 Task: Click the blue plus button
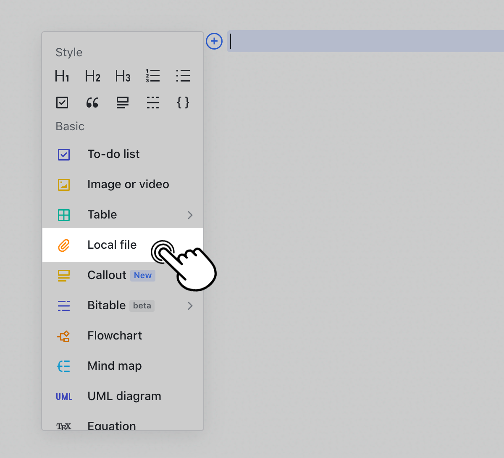coord(214,41)
